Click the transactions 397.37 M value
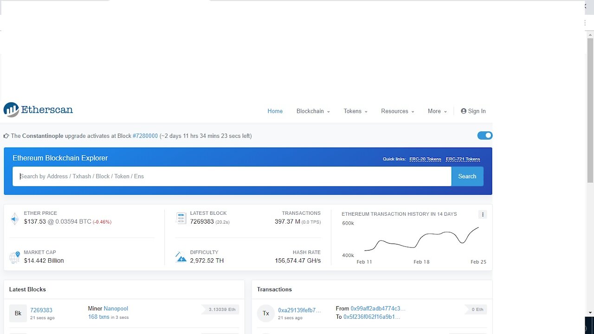594x334 pixels. (x=287, y=222)
